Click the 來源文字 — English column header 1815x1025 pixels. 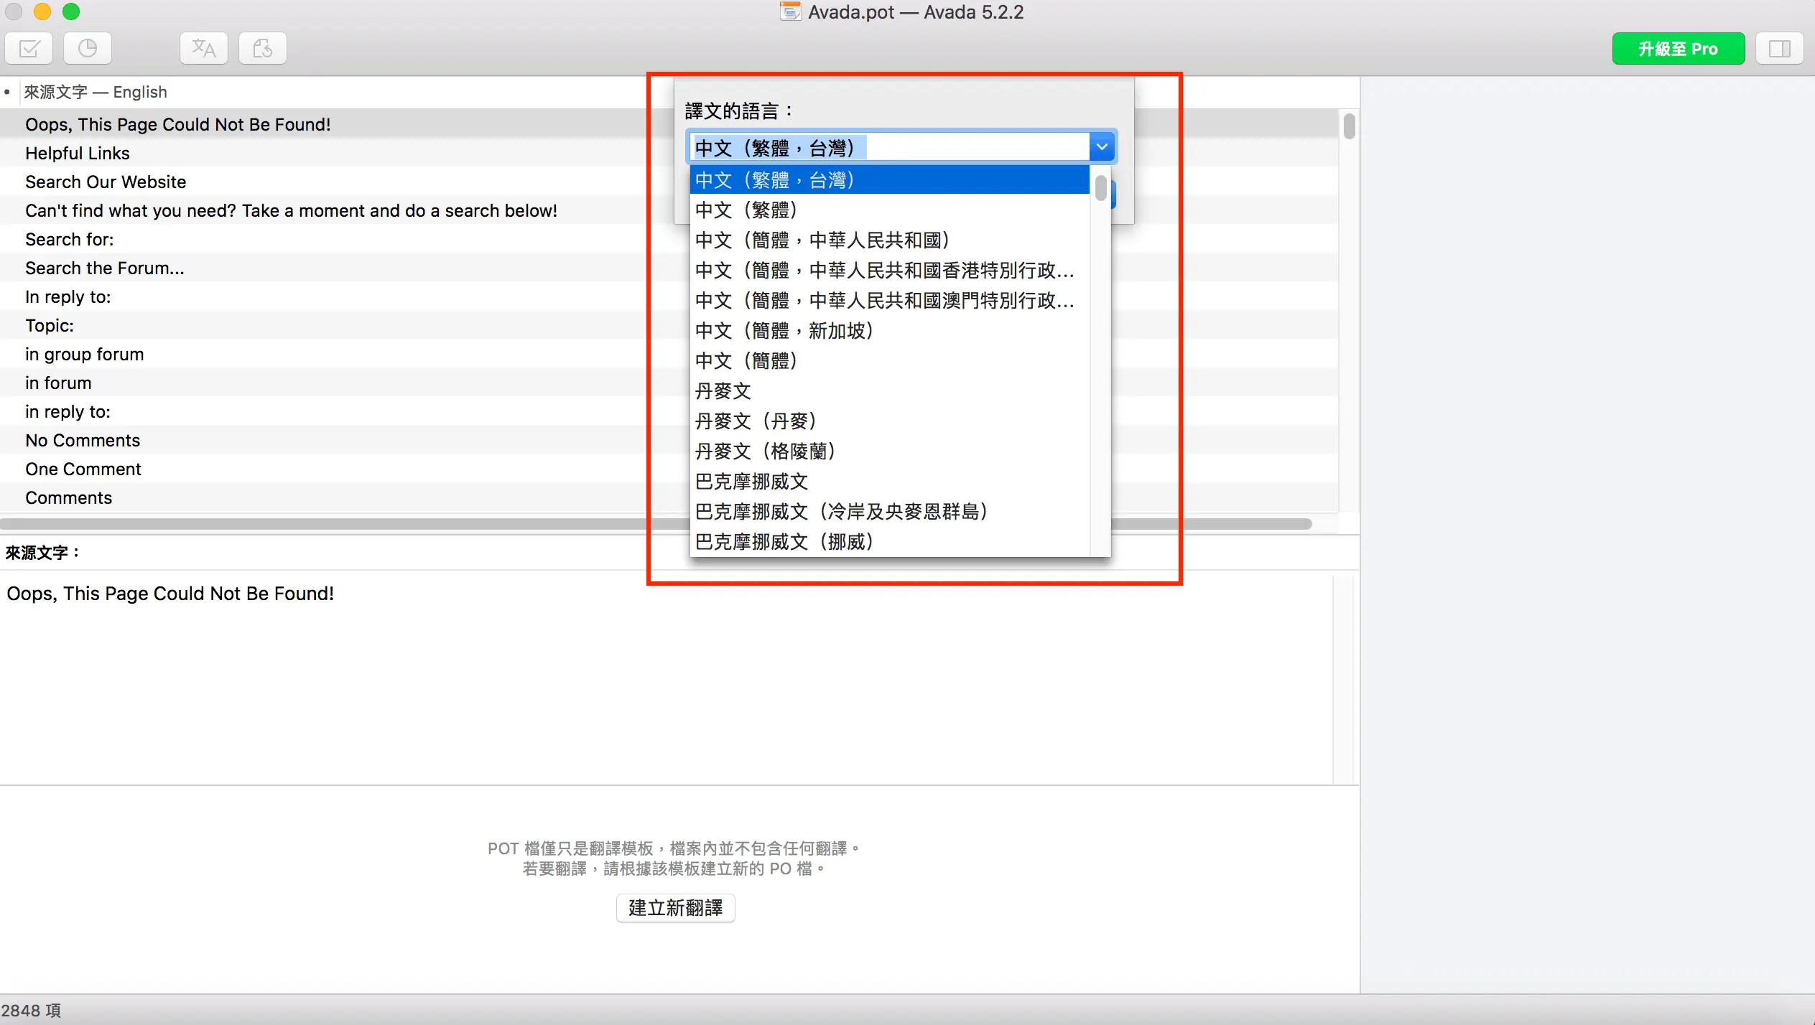(96, 92)
